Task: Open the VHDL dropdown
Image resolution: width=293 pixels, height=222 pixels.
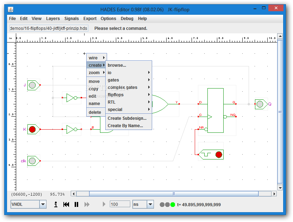Action: tap(43, 204)
